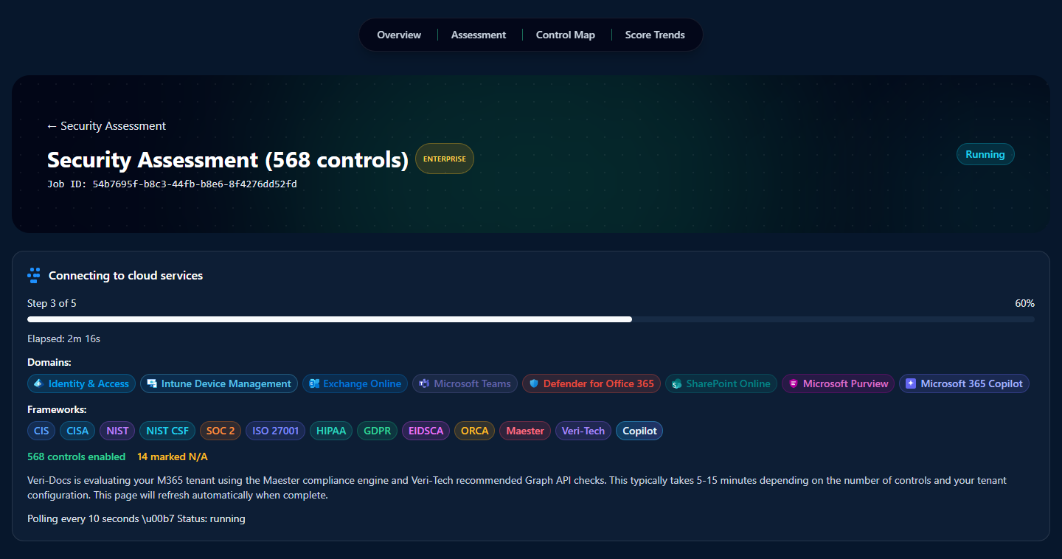Select the CIS framework chip
This screenshot has height=559, width=1062.
coord(41,431)
